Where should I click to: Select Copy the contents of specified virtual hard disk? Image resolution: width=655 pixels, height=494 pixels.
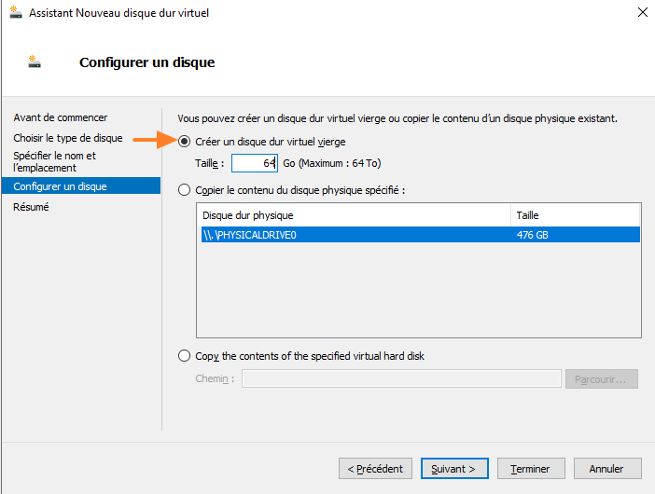pos(185,356)
